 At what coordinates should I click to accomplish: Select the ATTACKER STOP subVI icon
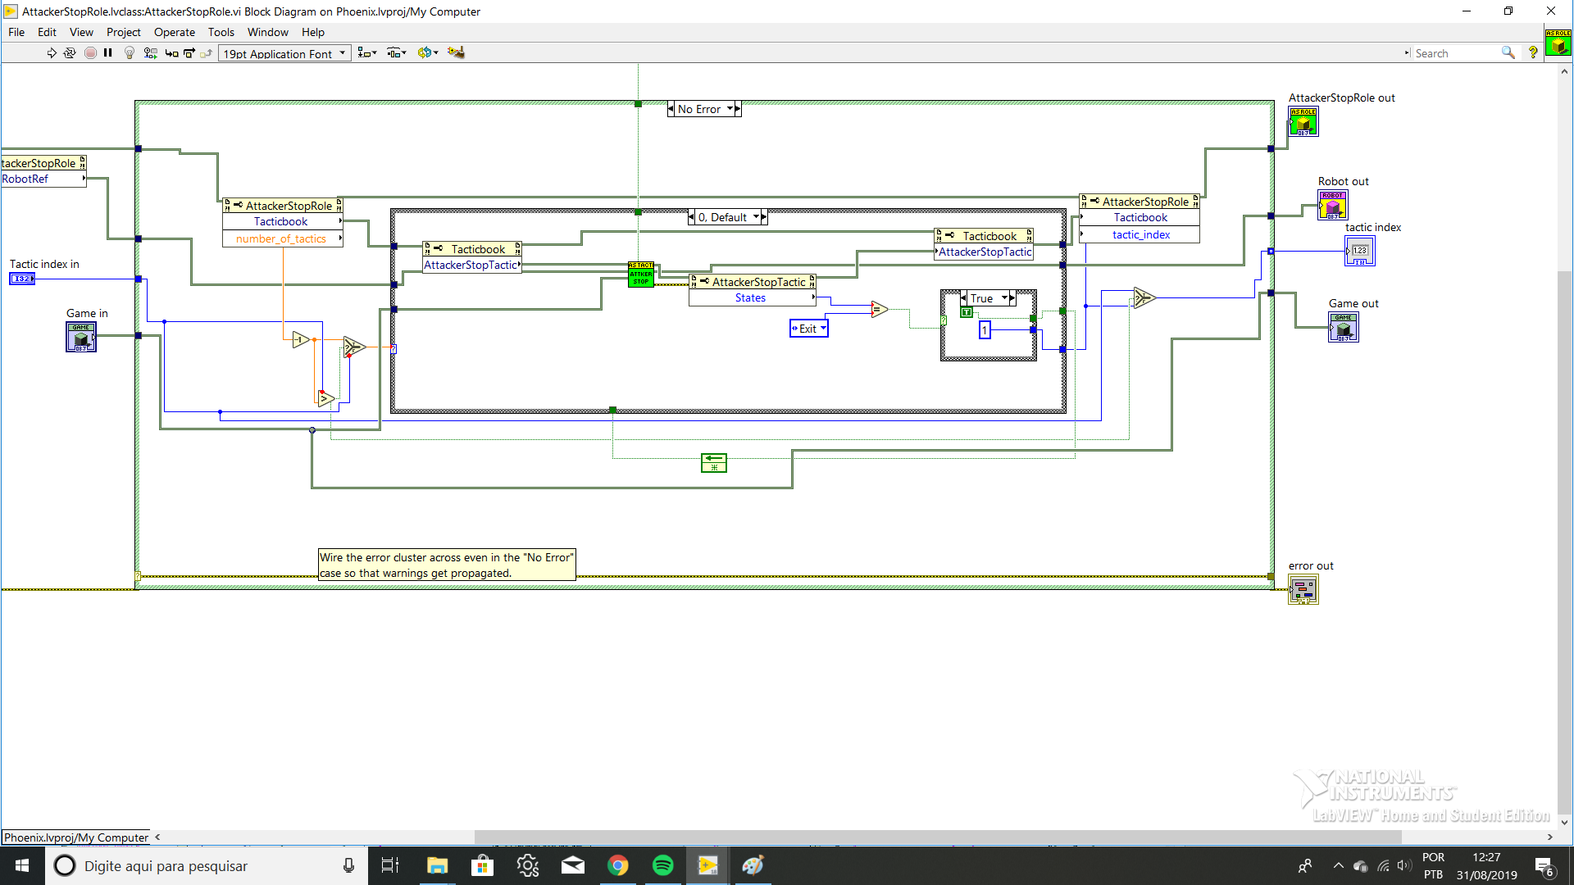click(641, 274)
